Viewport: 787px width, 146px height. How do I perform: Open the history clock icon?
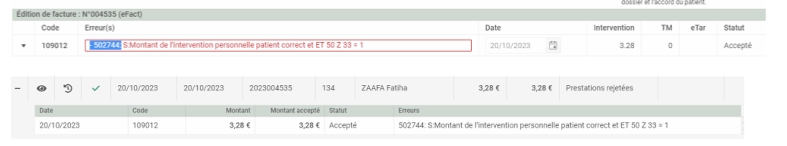click(68, 88)
